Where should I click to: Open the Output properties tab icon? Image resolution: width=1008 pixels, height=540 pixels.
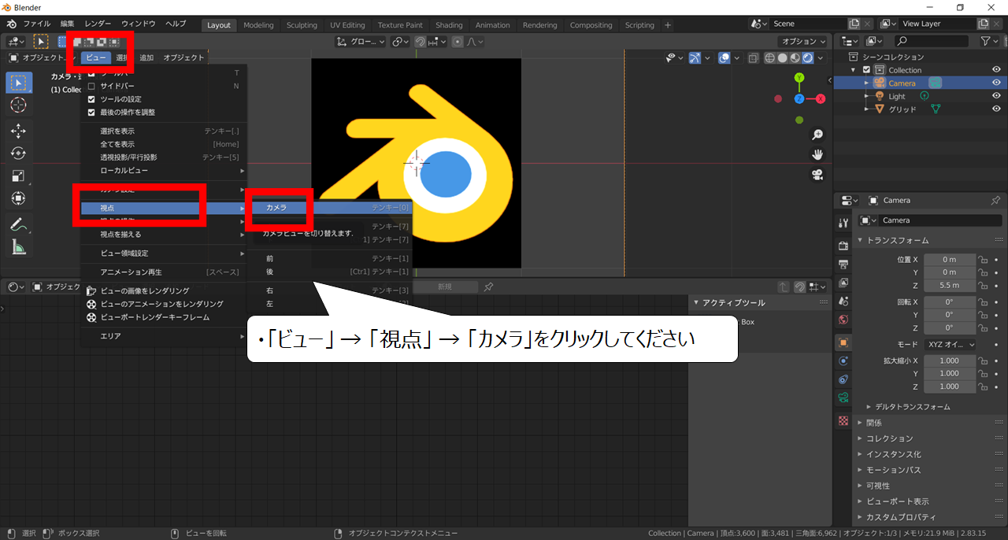pyautogui.click(x=843, y=264)
